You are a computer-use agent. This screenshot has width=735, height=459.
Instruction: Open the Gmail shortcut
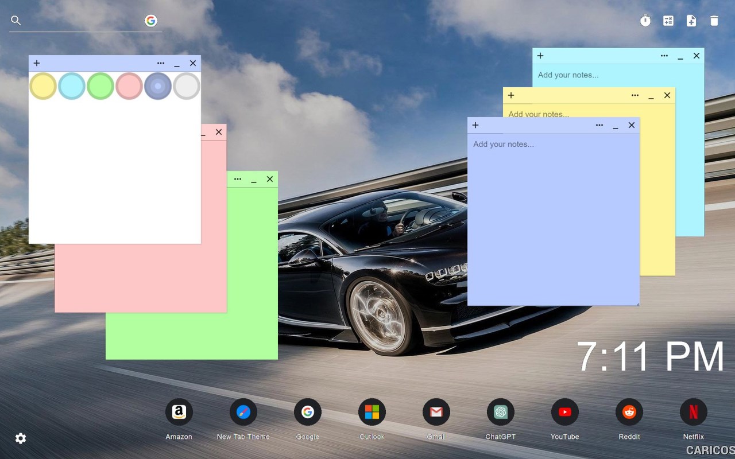436,412
